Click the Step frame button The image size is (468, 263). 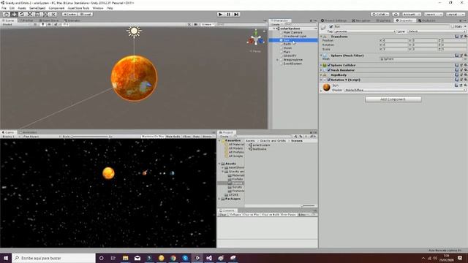click(236, 15)
